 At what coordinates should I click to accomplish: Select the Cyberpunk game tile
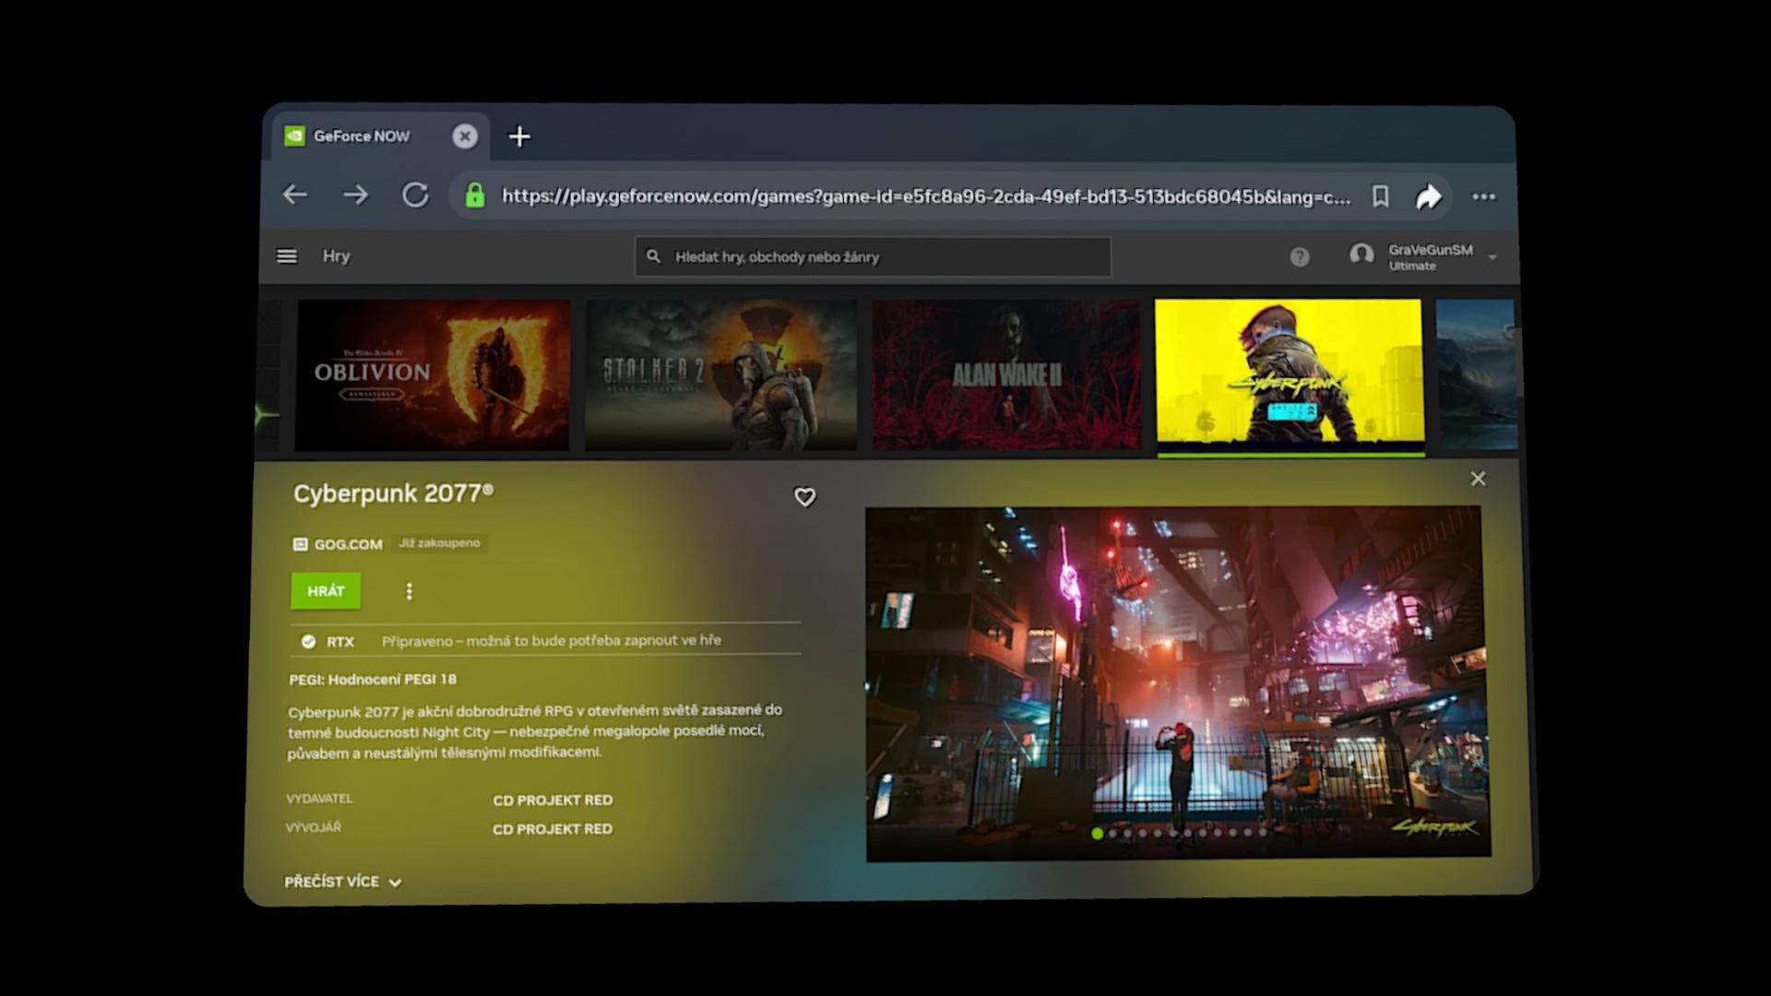click(1290, 374)
